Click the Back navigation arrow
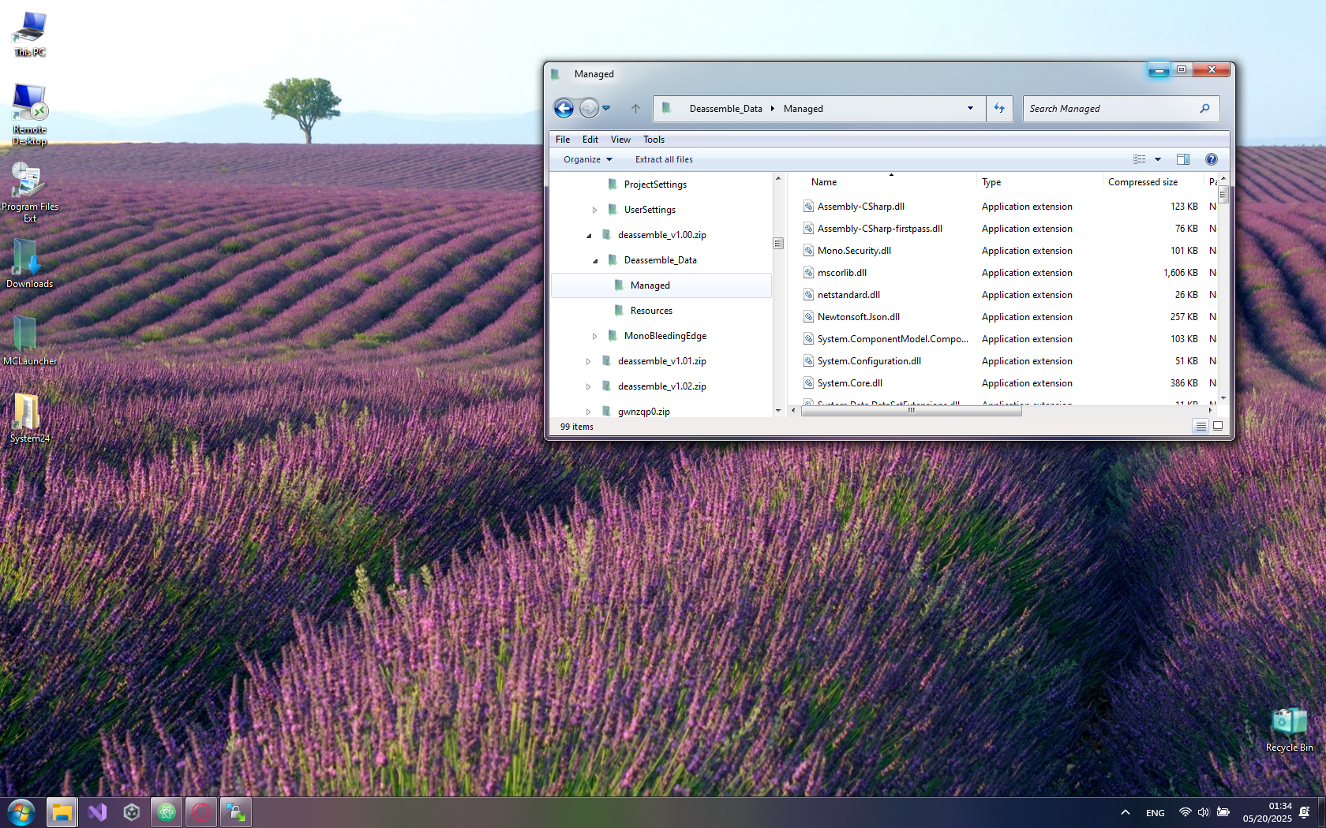The height and width of the screenshot is (828, 1326). pos(564,108)
